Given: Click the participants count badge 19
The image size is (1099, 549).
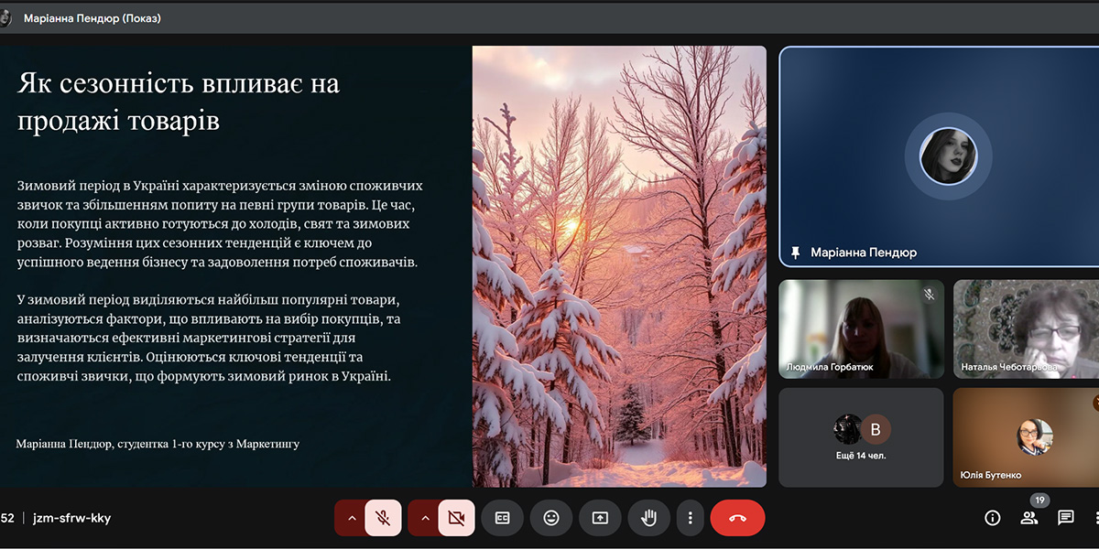Looking at the screenshot, I should point(1039,501).
